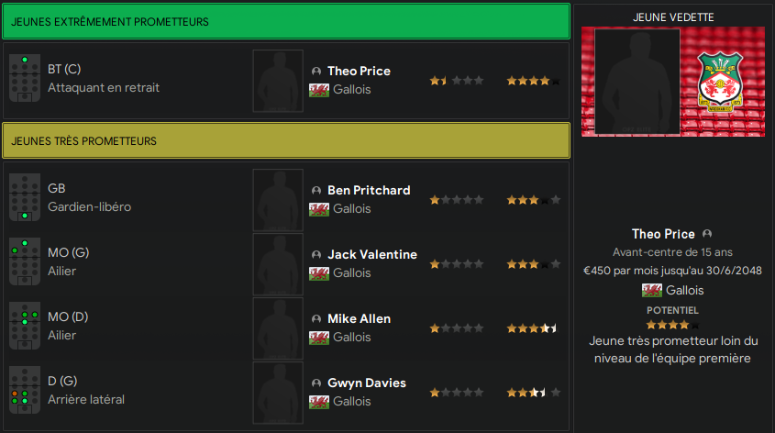The width and height of the screenshot is (775, 433).
Task: Click Gwyn Davies' left back pitch icon
Action: point(25,391)
